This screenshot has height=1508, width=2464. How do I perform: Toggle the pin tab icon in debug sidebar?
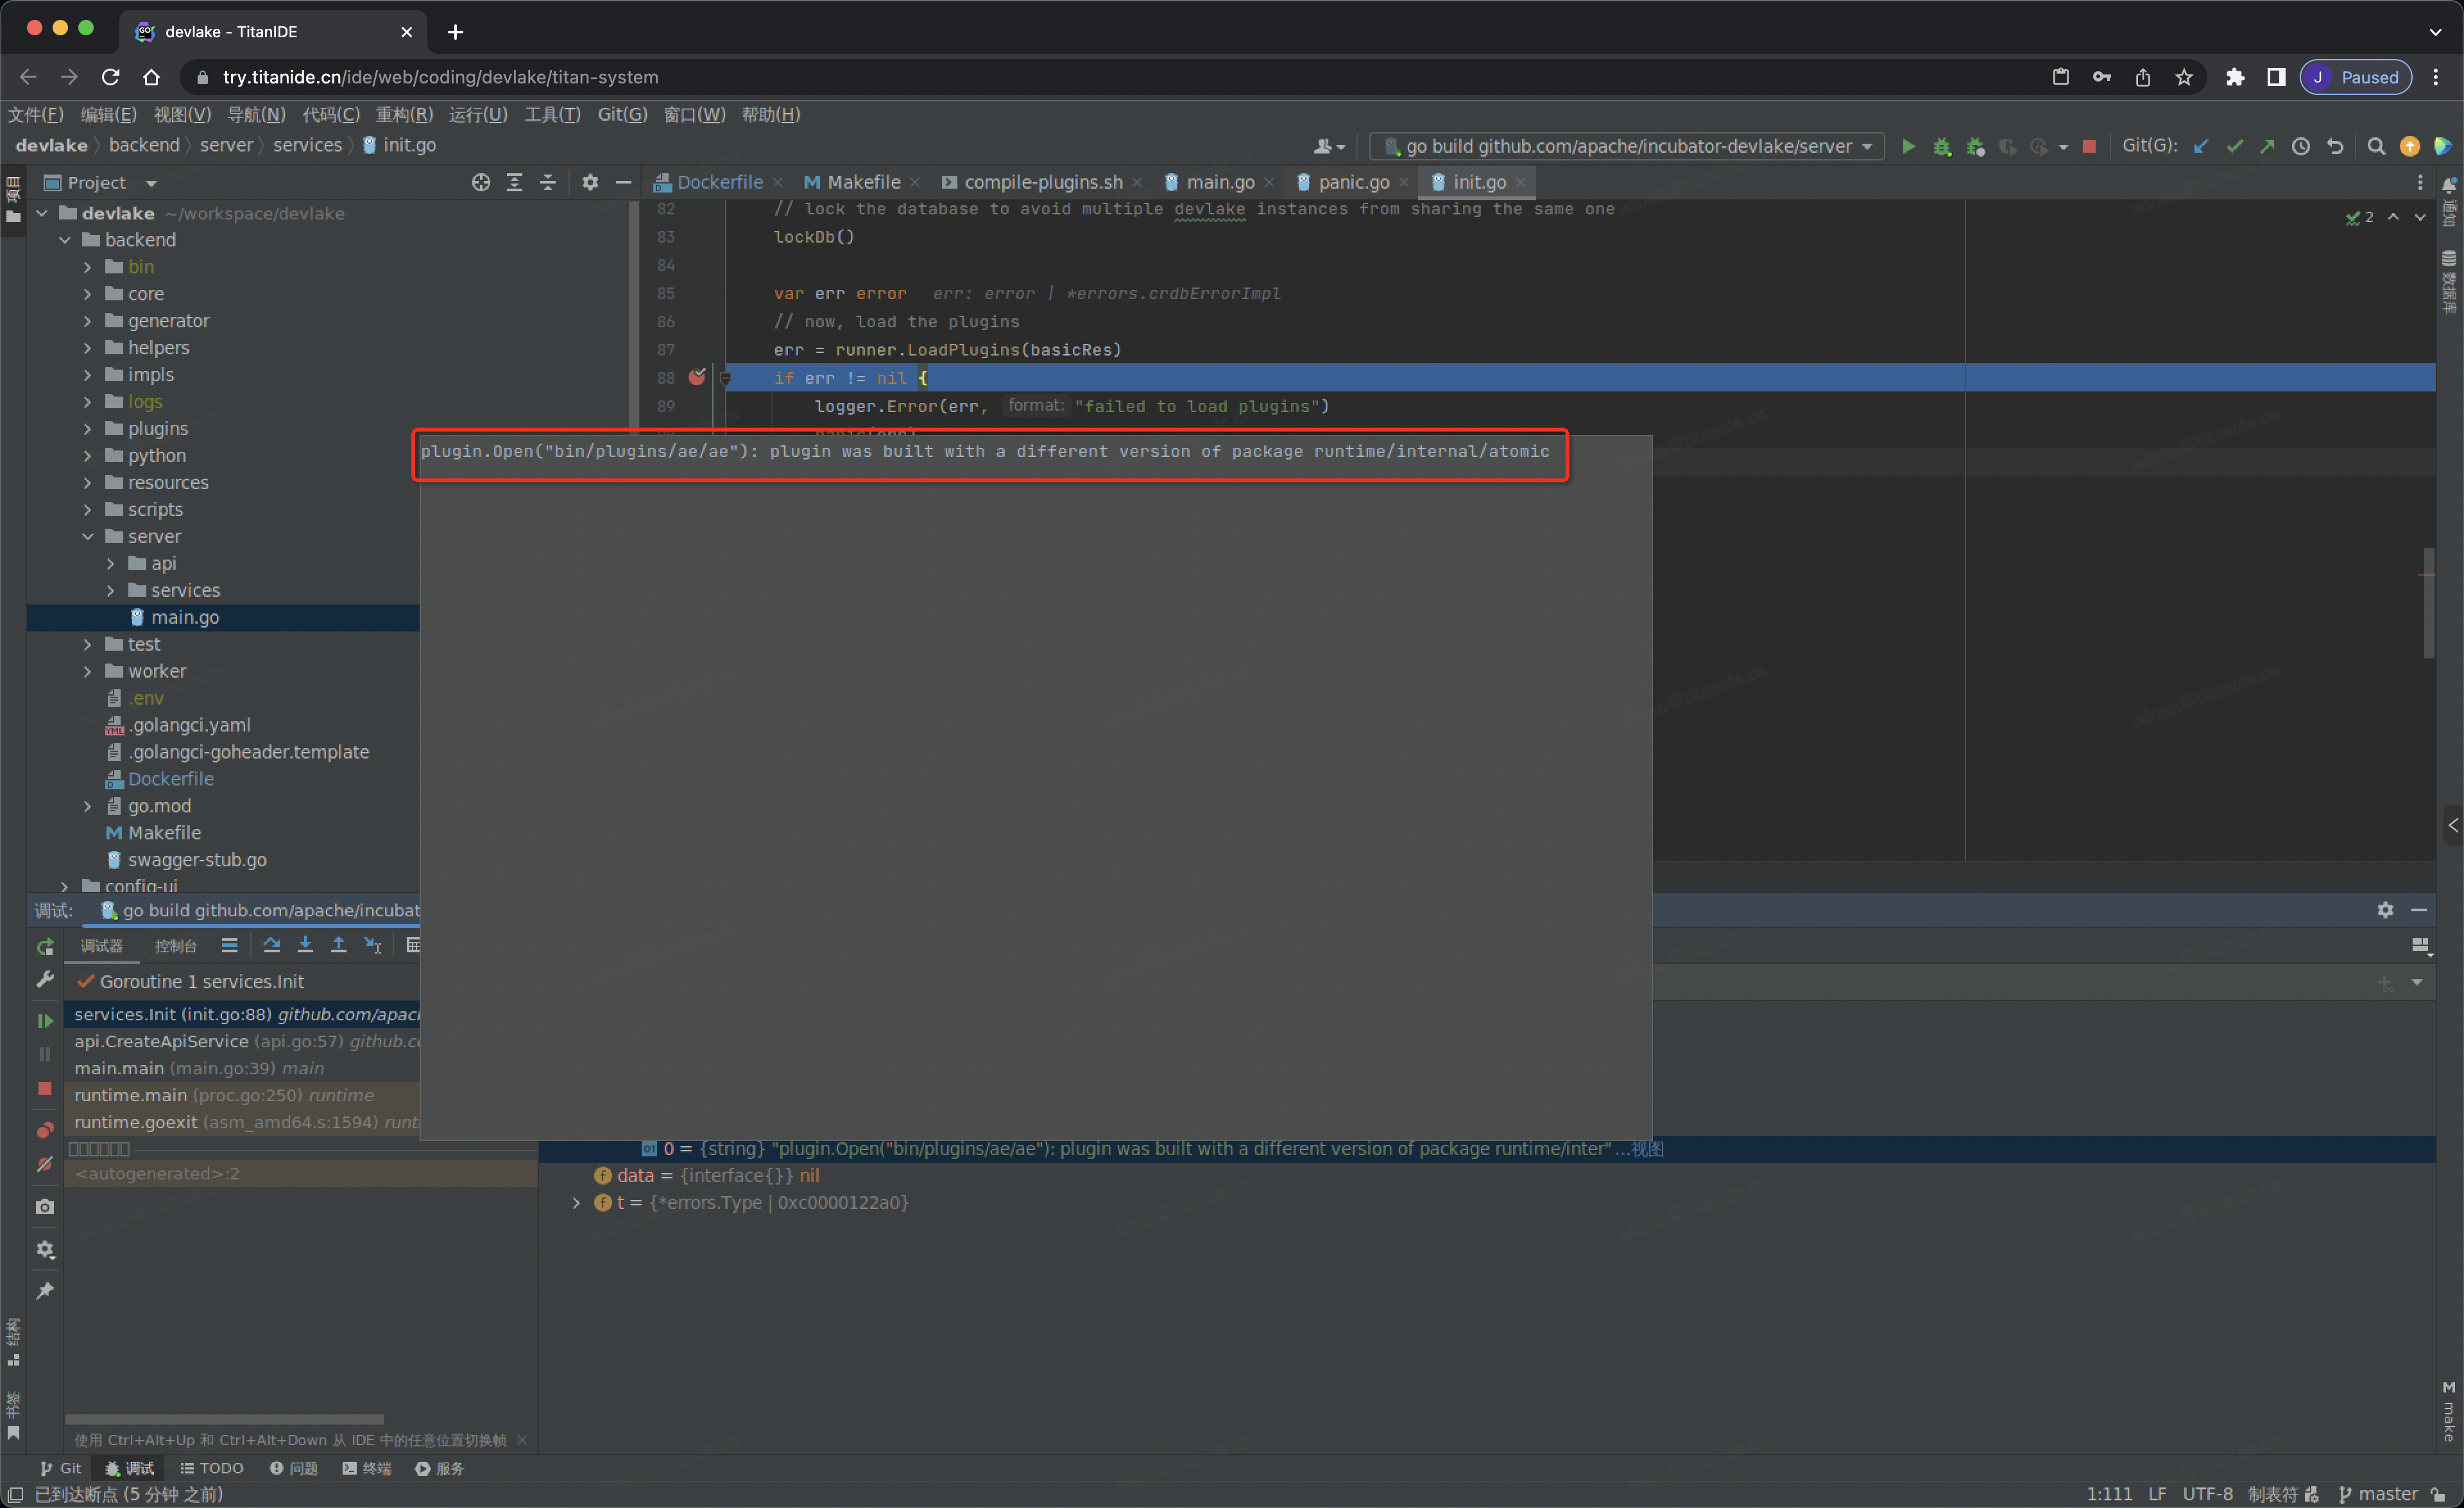45,1291
